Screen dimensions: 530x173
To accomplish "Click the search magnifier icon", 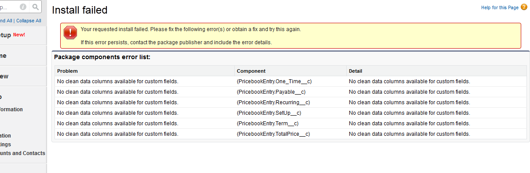I will pyautogui.click(x=36, y=7).
